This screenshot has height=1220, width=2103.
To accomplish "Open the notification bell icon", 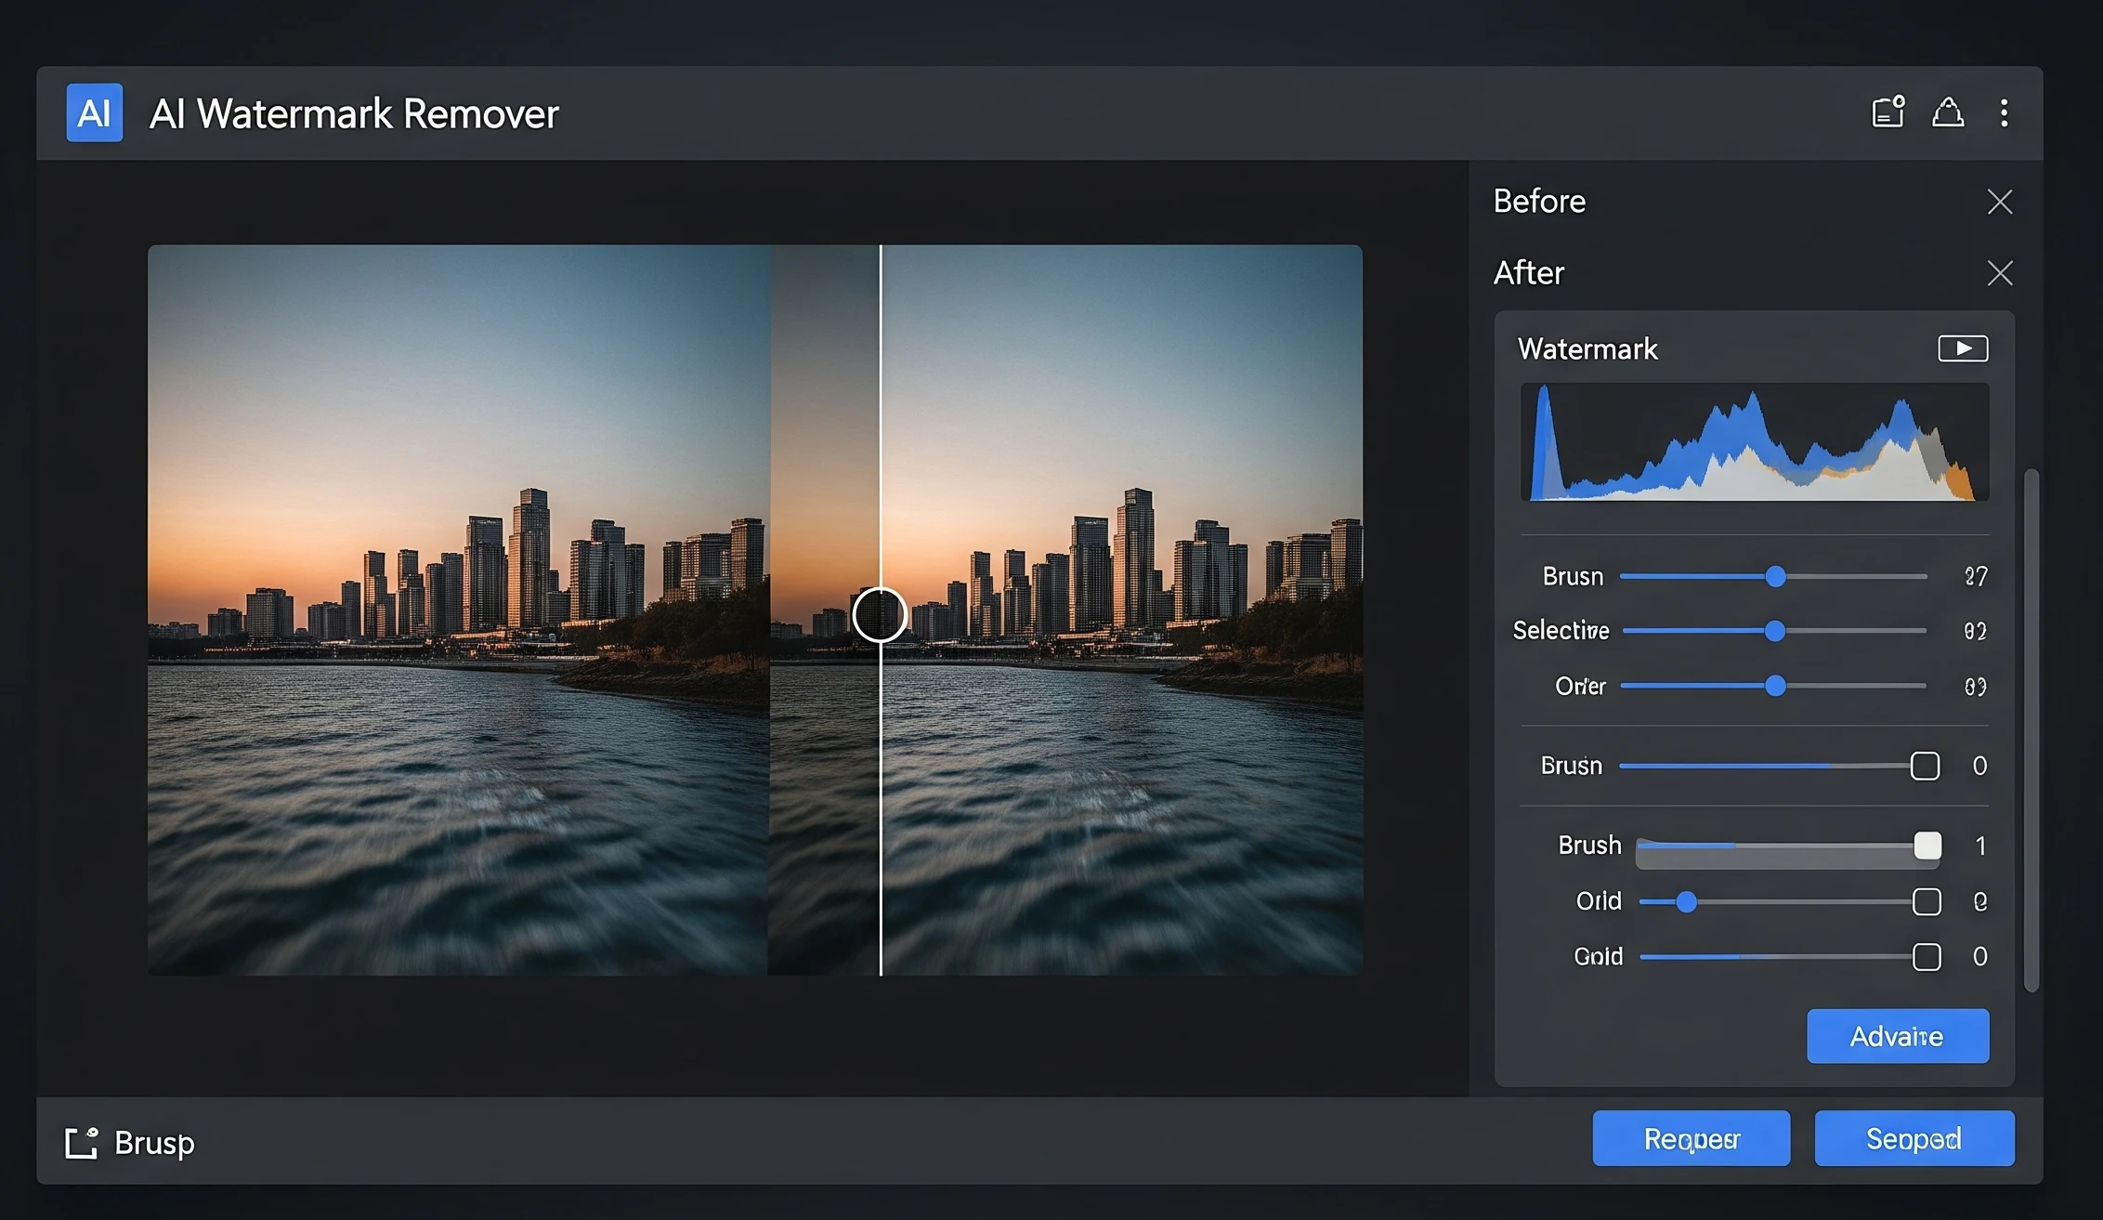I will 1947,112.
